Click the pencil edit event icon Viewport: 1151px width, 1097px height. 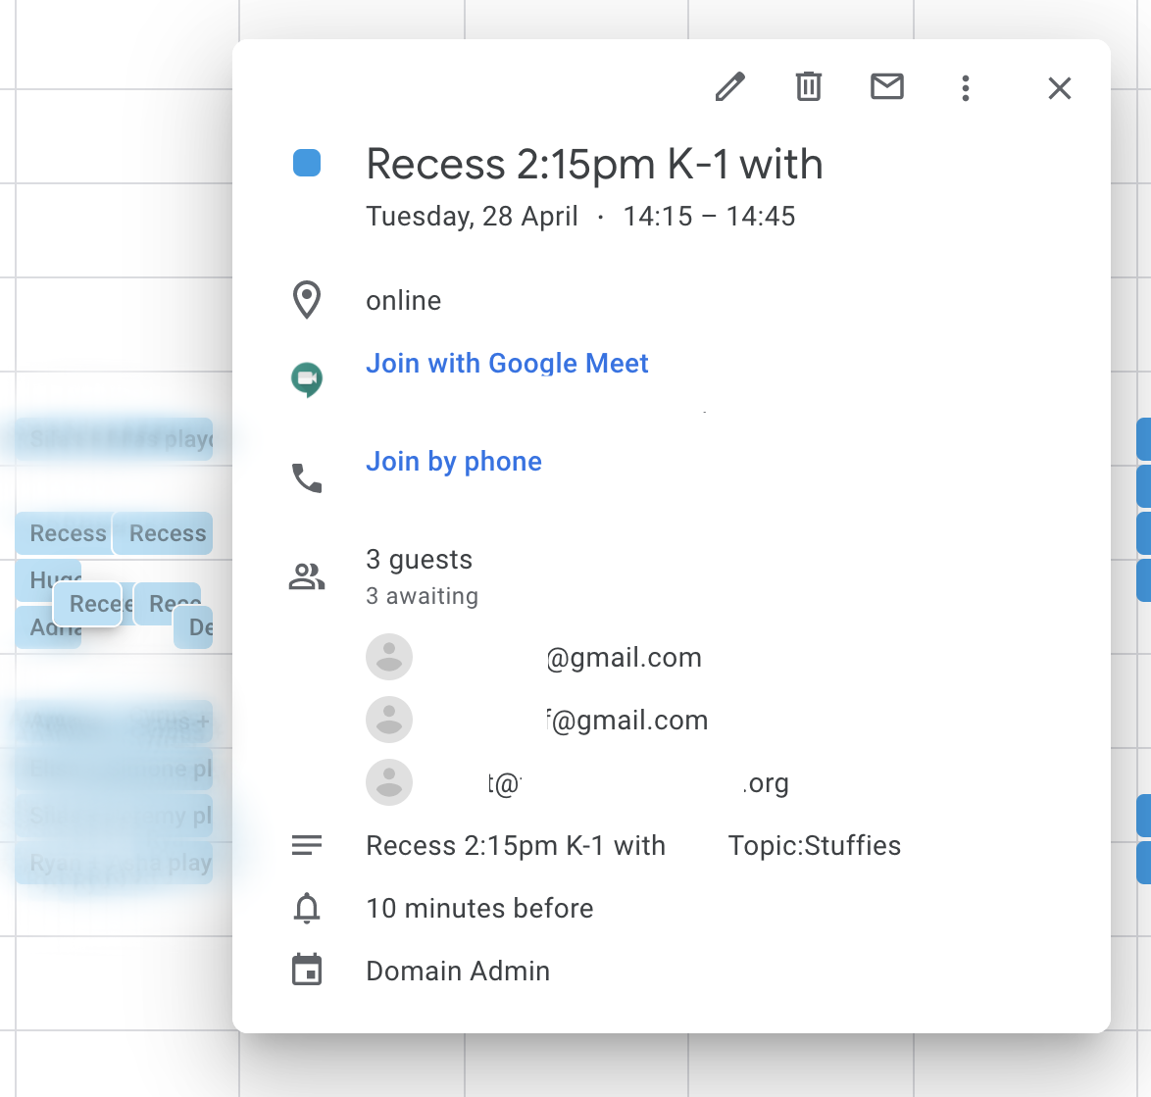[x=730, y=87]
